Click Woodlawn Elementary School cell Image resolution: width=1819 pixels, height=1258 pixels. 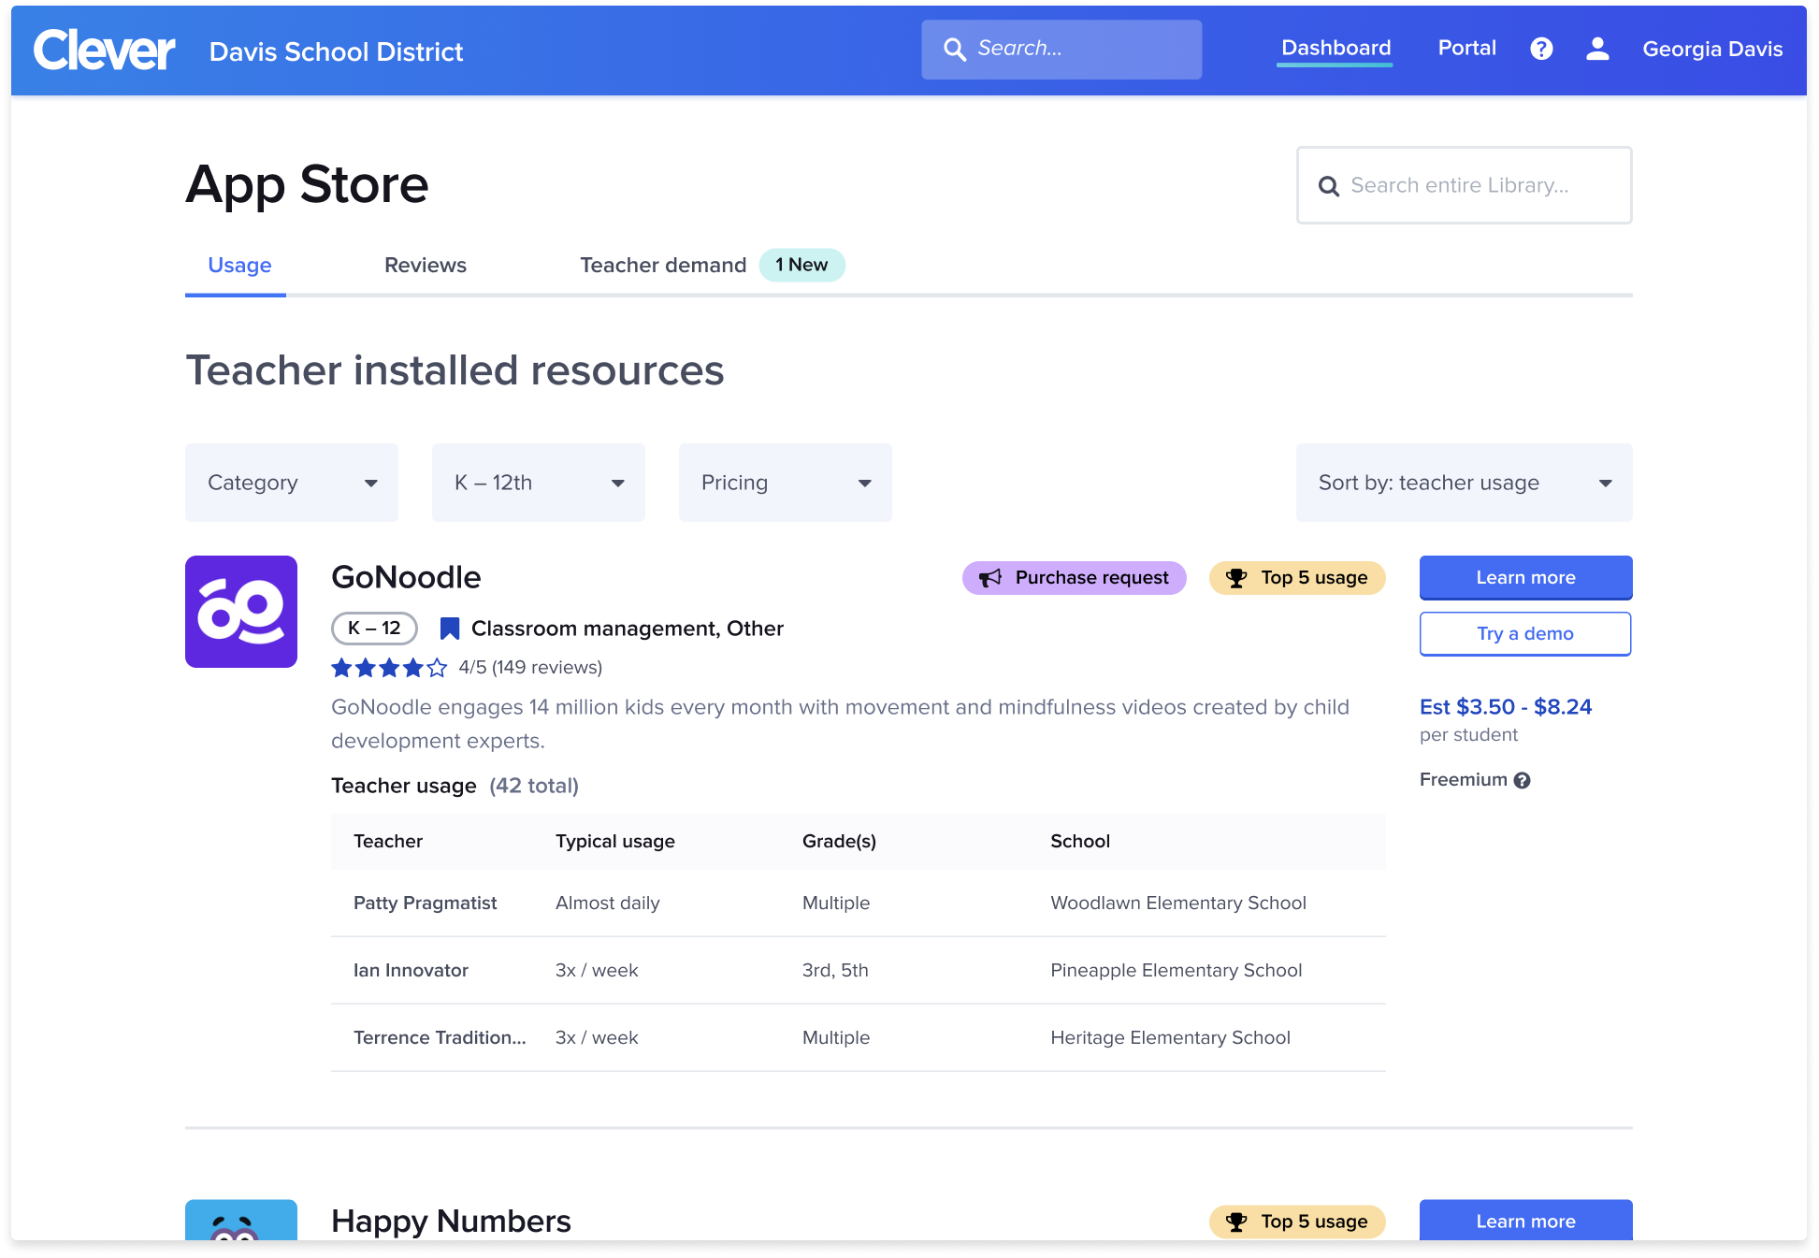(x=1178, y=904)
